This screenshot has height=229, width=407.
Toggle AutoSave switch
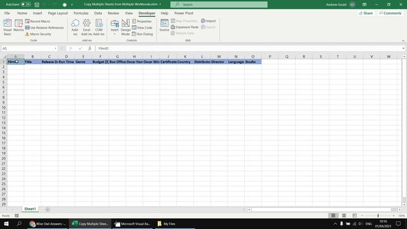(x=25, y=4)
